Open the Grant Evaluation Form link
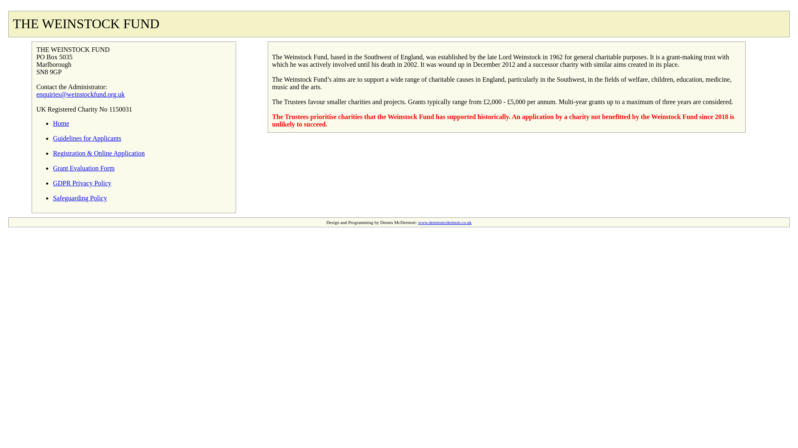Screen dimensions: 798x448 84,168
